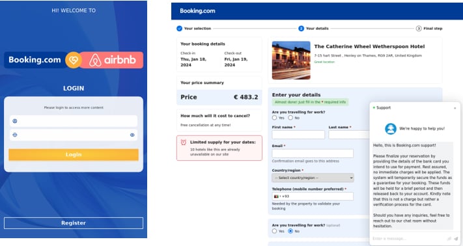Click the Booking.com logo in header

(197, 11)
